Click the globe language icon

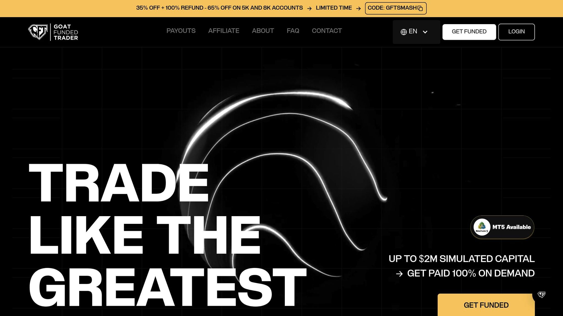click(x=404, y=32)
